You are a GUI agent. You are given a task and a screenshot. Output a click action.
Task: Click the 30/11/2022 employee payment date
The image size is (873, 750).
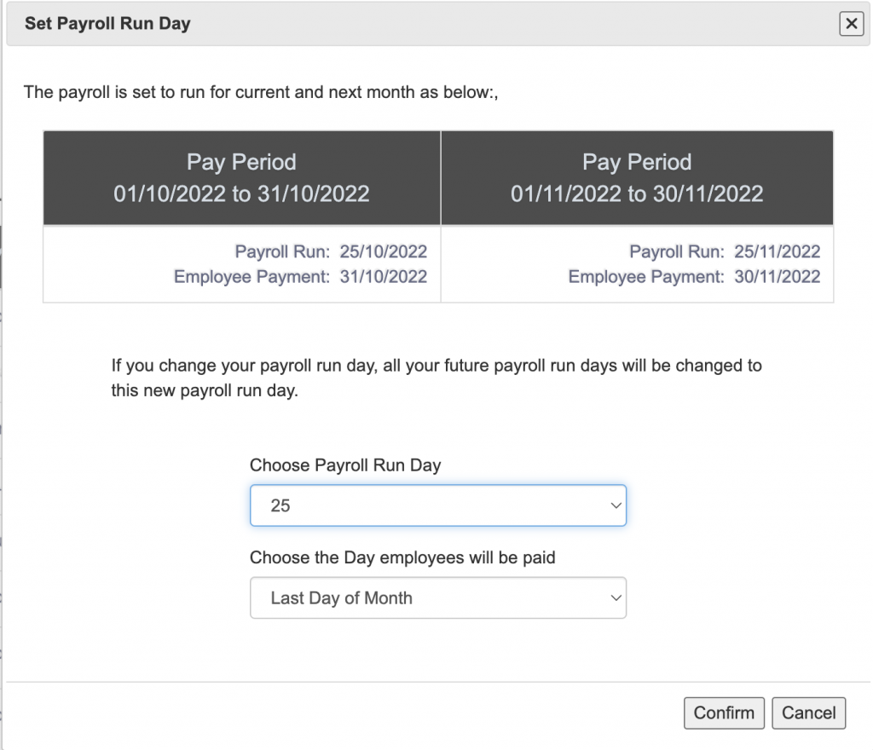coord(776,276)
